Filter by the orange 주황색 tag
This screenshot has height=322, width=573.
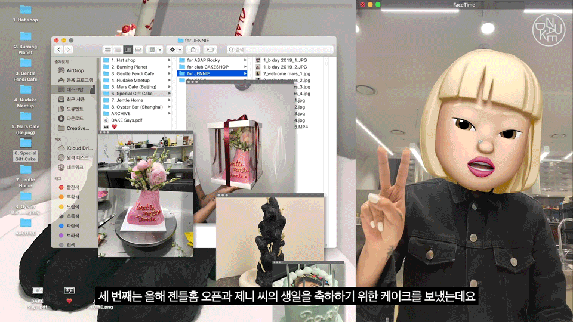click(69, 197)
